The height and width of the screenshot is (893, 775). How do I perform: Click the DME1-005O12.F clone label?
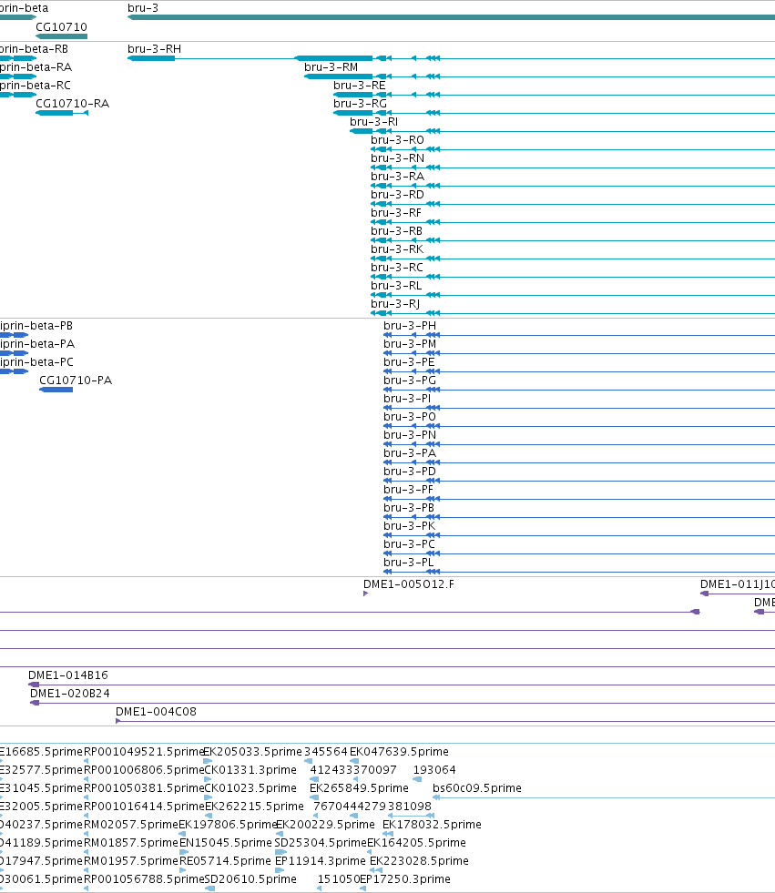pyautogui.click(x=409, y=584)
